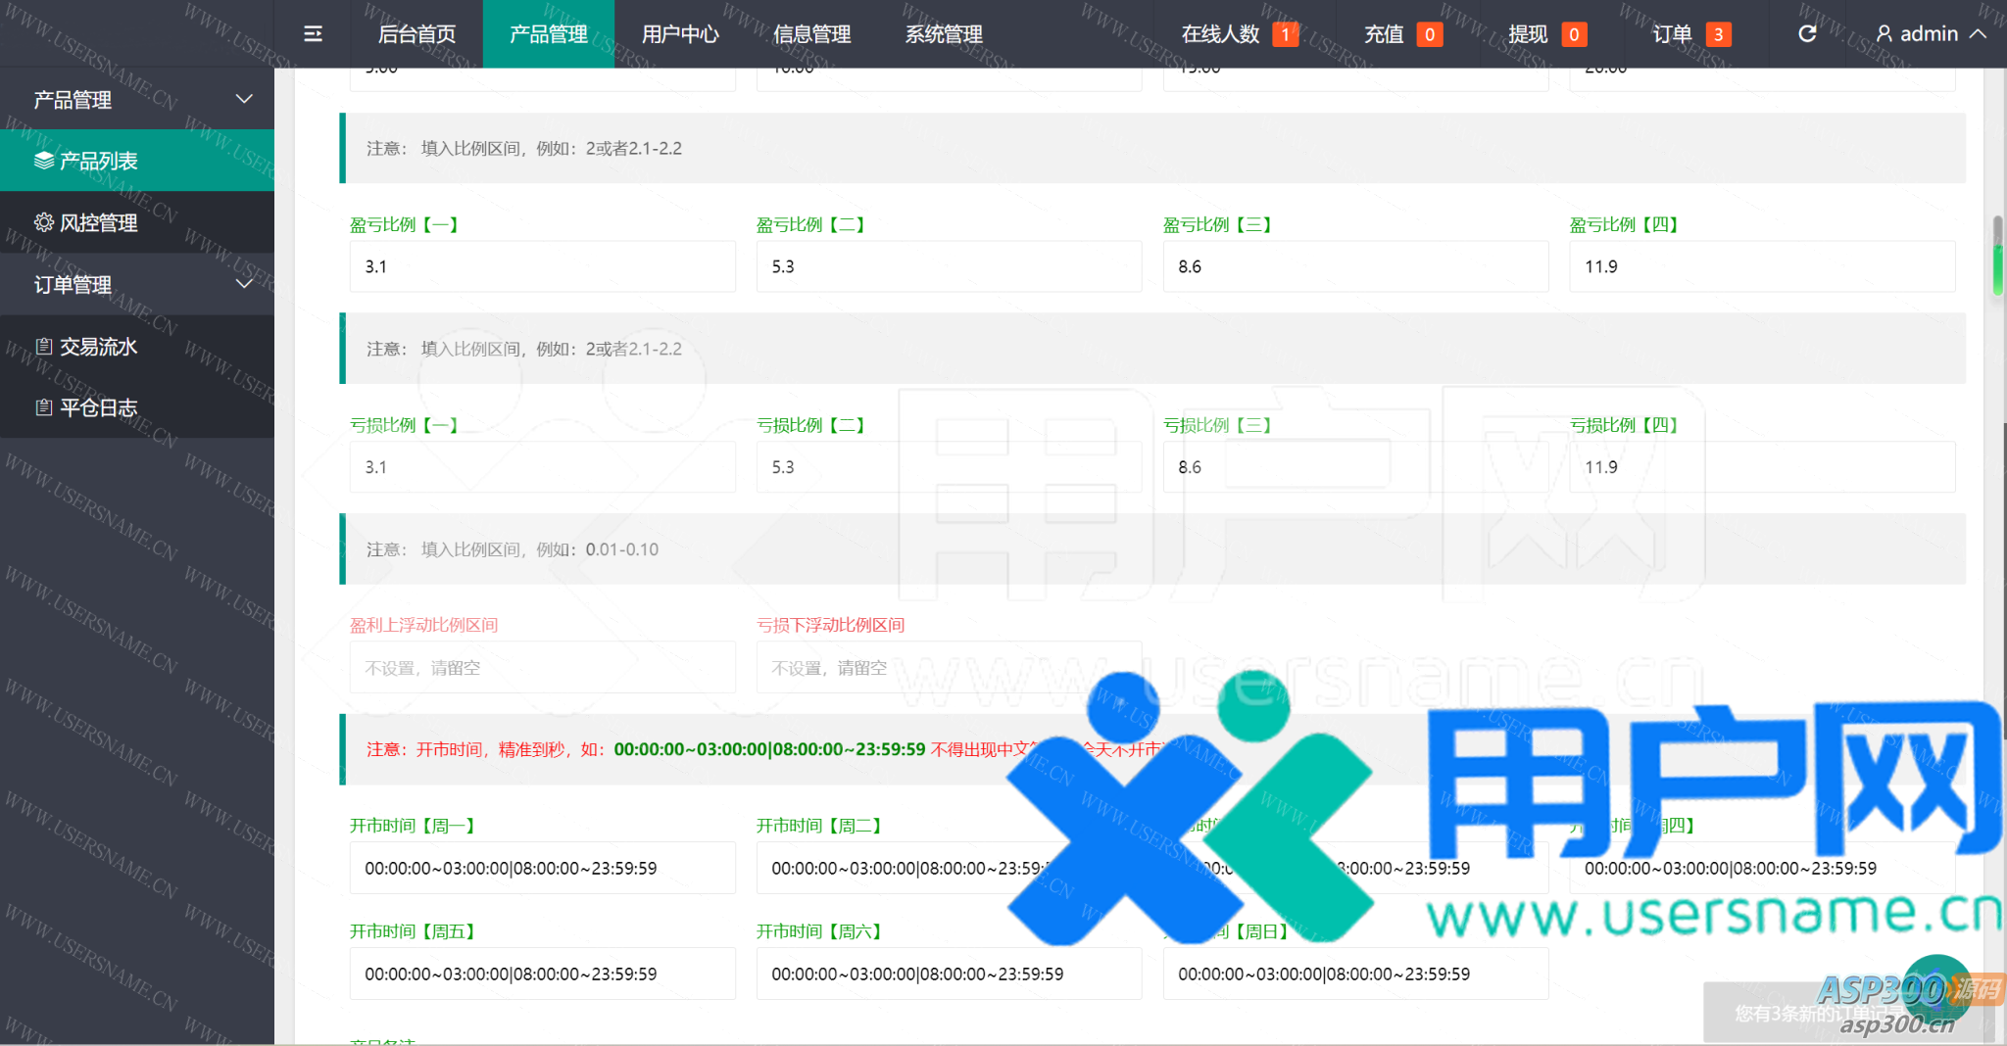Click the 盈利上浮动比例区间 input field
The width and height of the screenshot is (2007, 1046).
pyautogui.click(x=542, y=668)
